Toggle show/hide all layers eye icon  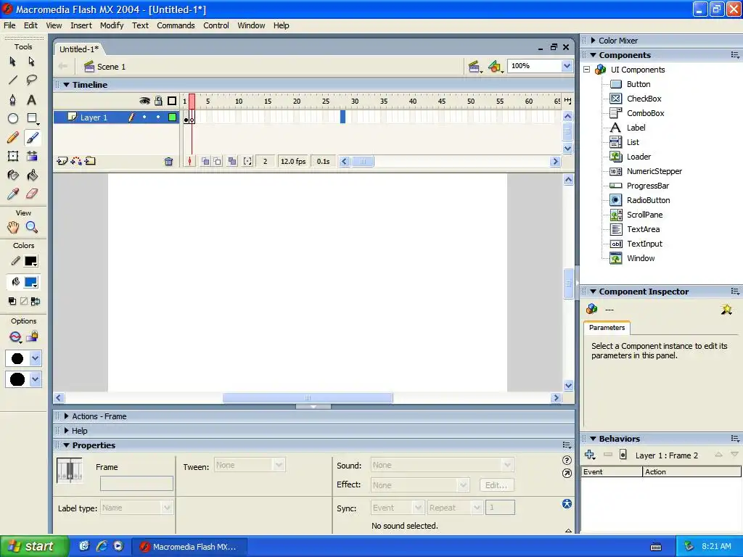click(144, 101)
